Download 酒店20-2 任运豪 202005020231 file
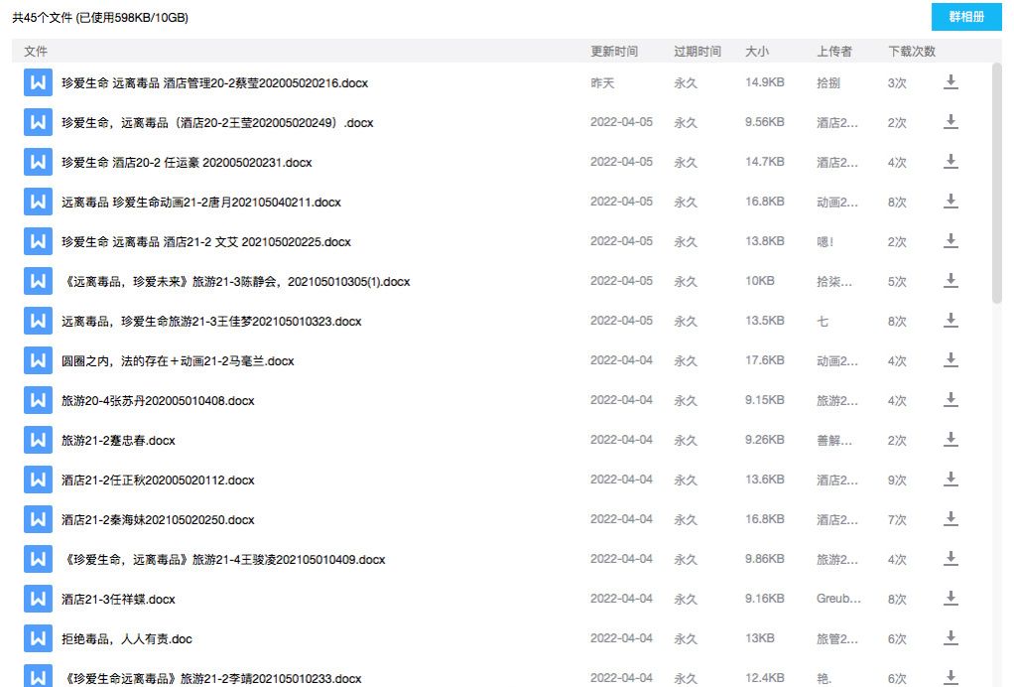Image resolution: width=1014 pixels, height=687 pixels. (x=951, y=162)
